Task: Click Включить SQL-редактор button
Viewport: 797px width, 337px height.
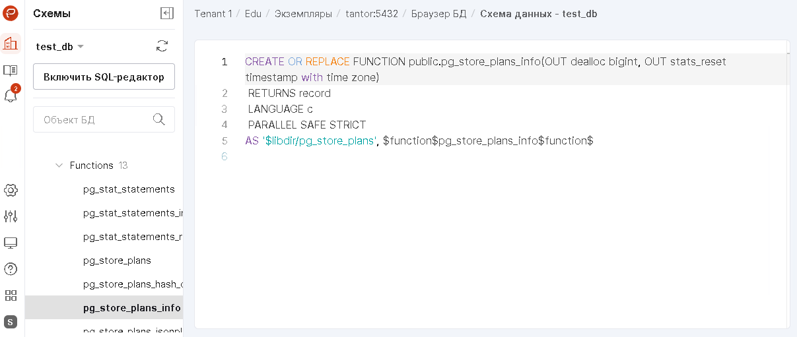Action: tap(104, 77)
